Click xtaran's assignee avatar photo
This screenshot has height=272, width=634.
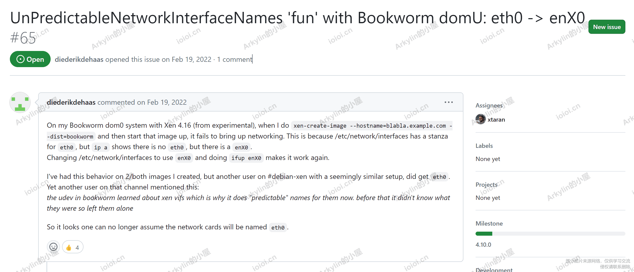click(x=480, y=119)
